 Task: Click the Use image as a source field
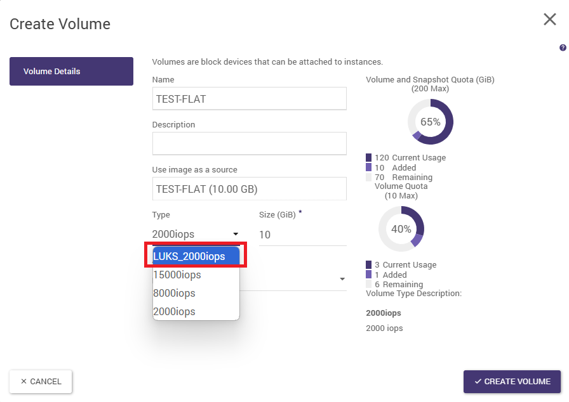tap(249, 189)
